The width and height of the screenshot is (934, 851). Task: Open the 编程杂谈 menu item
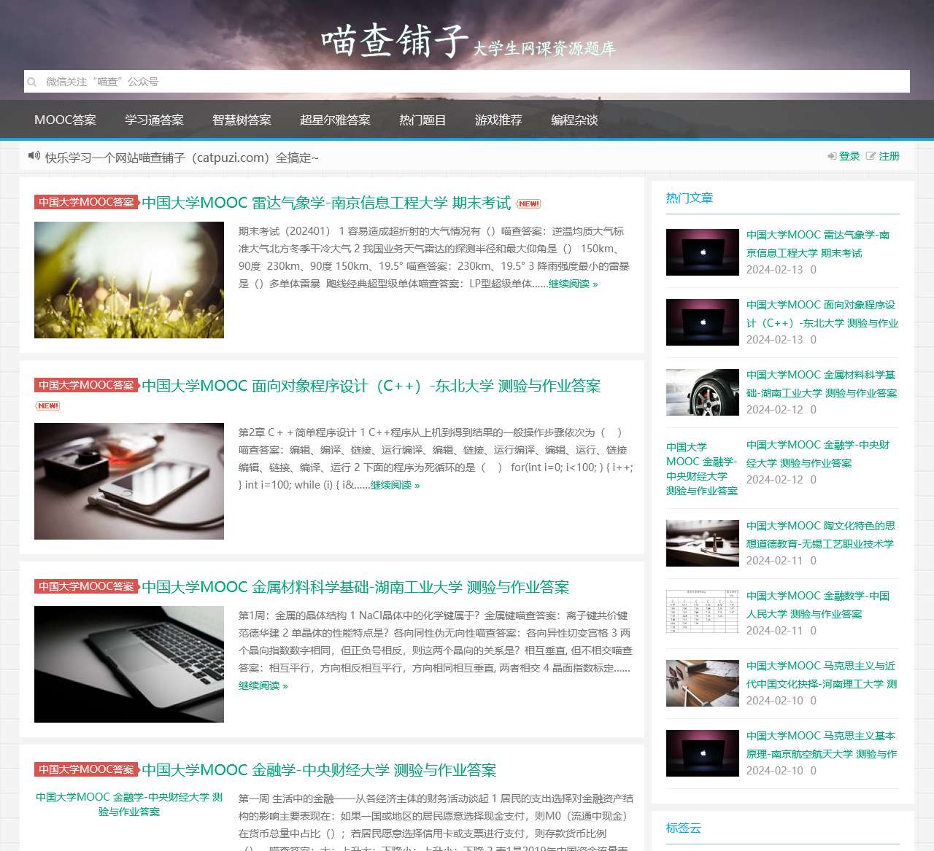(574, 120)
